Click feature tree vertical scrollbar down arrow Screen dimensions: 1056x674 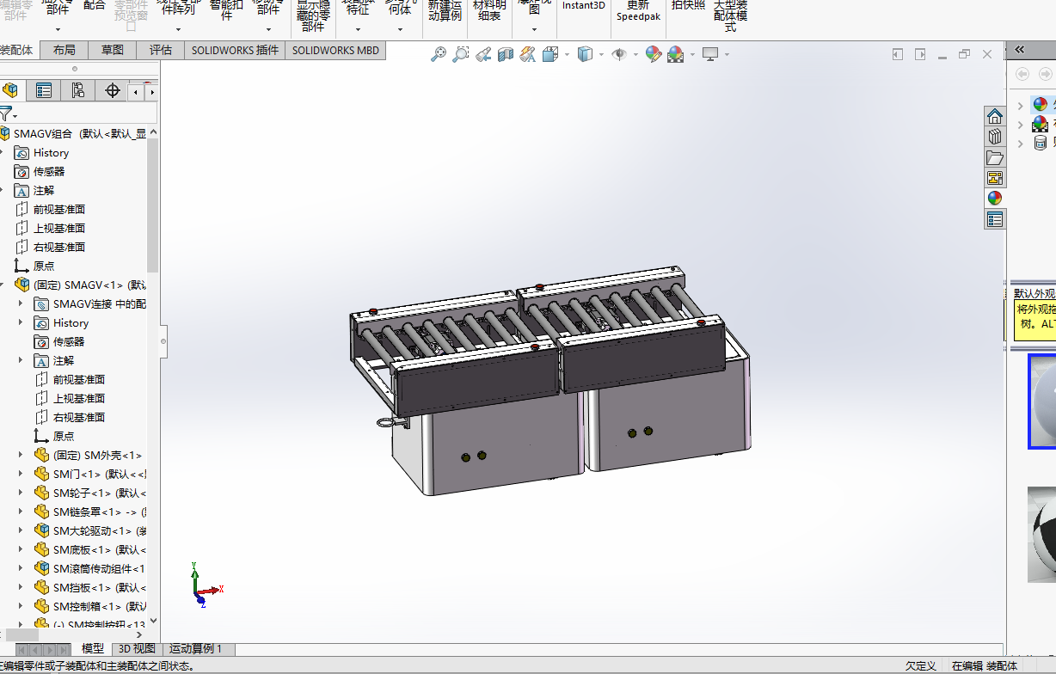153,621
